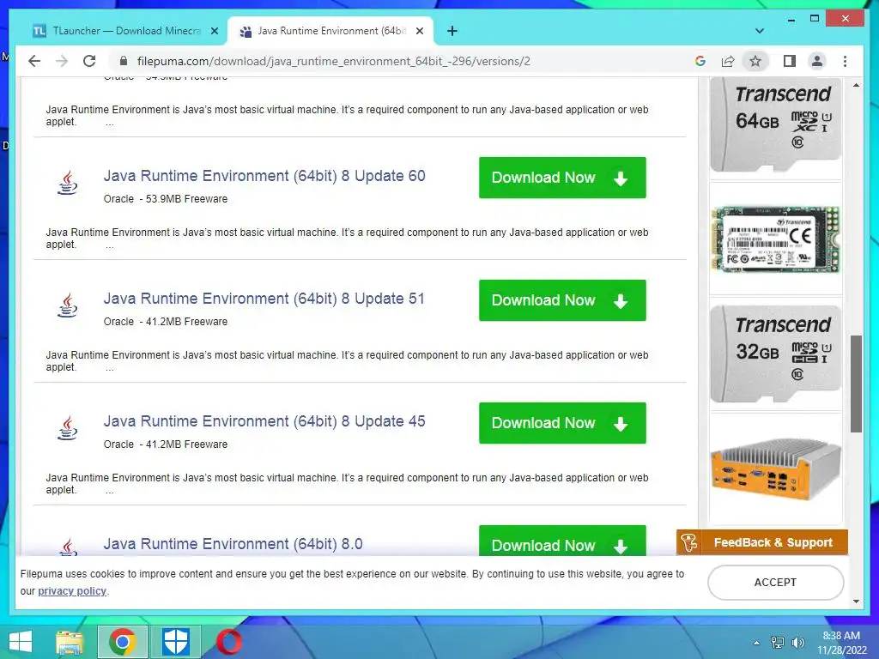Open the privacy policy link
The width and height of the screenshot is (879, 659).
(x=72, y=590)
